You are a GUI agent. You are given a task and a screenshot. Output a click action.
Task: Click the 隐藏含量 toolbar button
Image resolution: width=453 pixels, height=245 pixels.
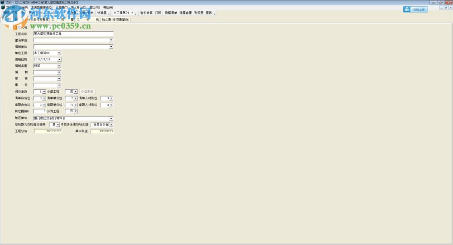click(185, 13)
